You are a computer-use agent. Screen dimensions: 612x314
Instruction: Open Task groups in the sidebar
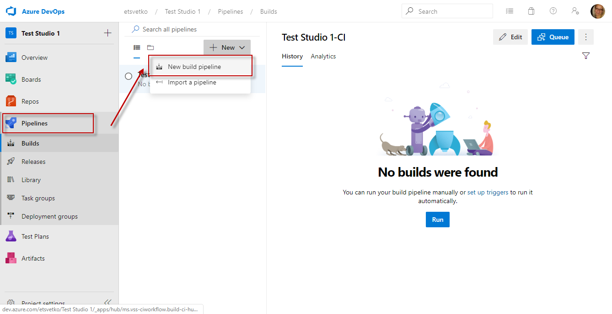click(x=59, y=198)
